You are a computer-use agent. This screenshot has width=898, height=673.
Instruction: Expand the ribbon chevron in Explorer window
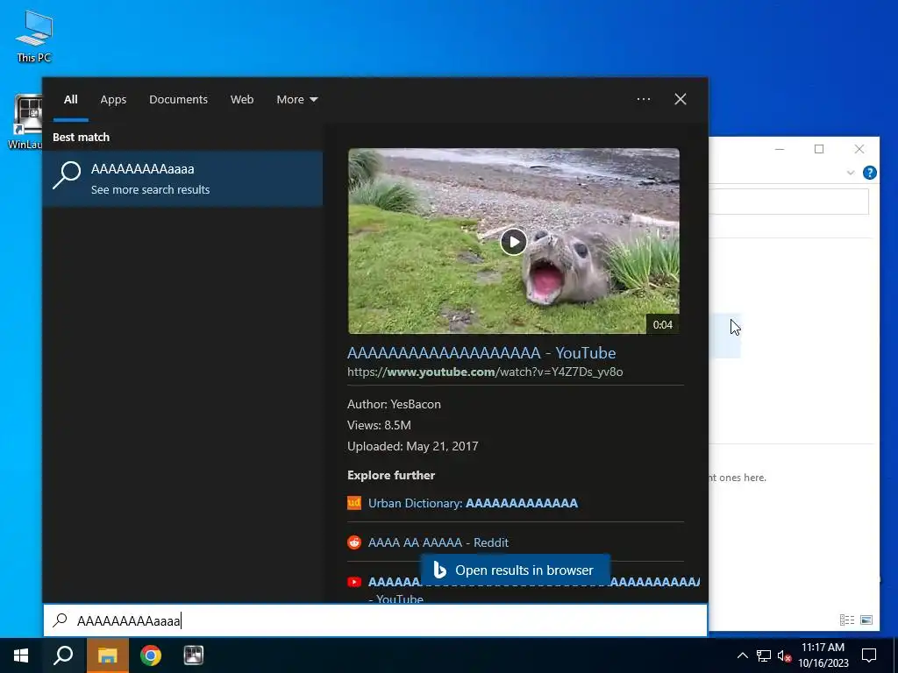[851, 173]
